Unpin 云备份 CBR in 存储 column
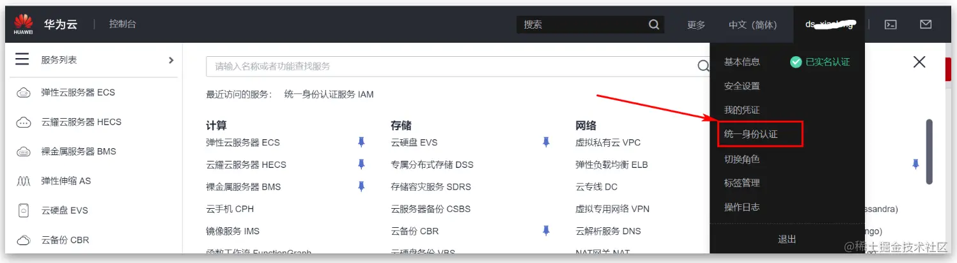 [x=546, y=230]
